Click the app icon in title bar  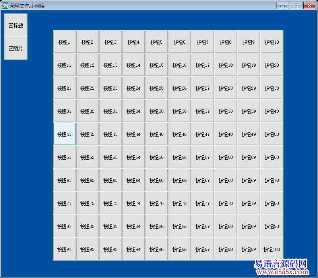click(x=5, y=6)
